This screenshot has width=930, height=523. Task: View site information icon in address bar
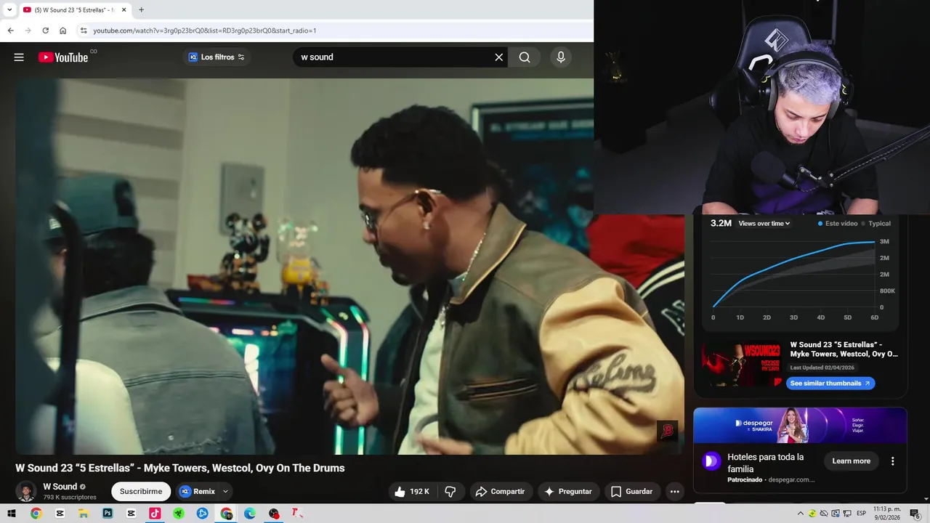(84, 31)
